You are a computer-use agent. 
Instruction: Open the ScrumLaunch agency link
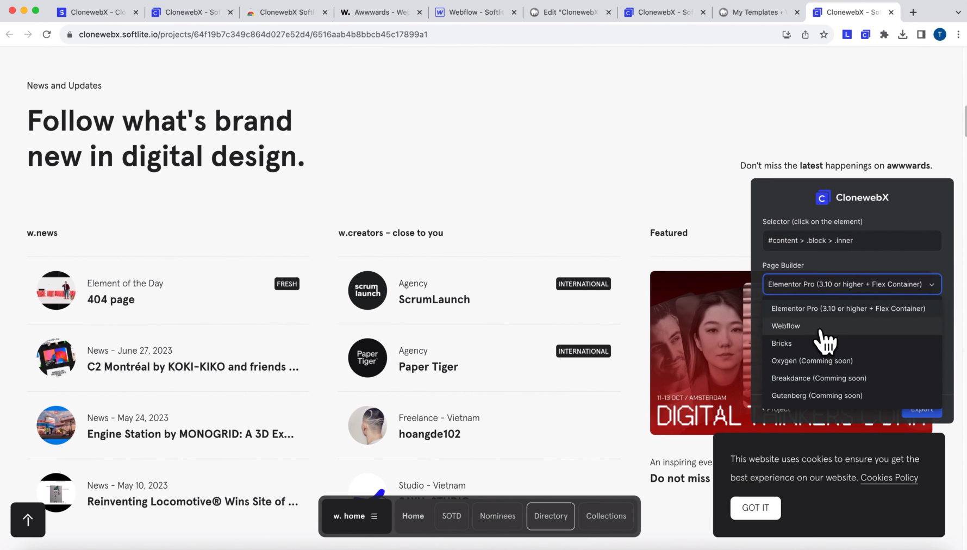[434, 299]
